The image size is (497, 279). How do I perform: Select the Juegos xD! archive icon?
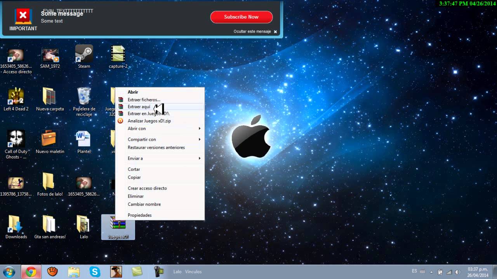coord(118,227)
